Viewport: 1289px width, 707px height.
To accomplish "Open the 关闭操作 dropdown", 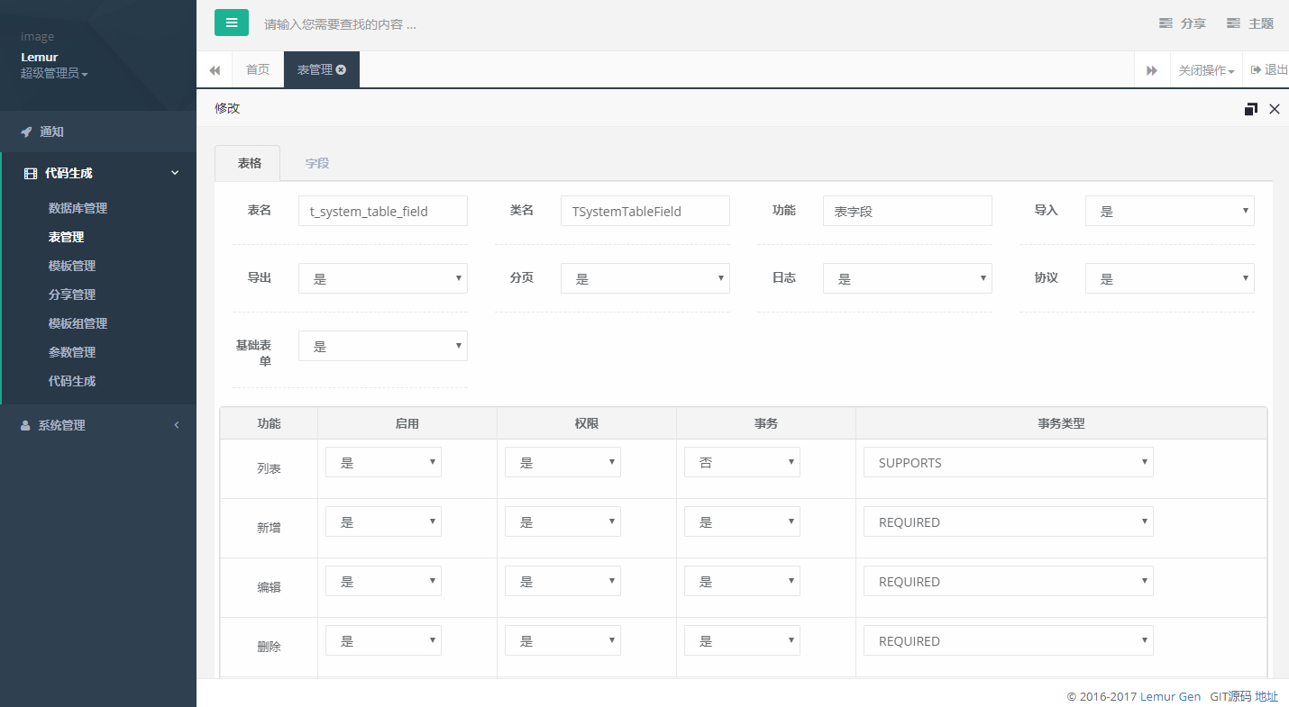I will (x=1206, y=70).
